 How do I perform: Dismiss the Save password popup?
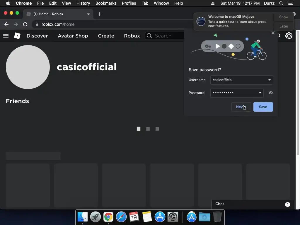pyautogui.click(x=273, y=33)
